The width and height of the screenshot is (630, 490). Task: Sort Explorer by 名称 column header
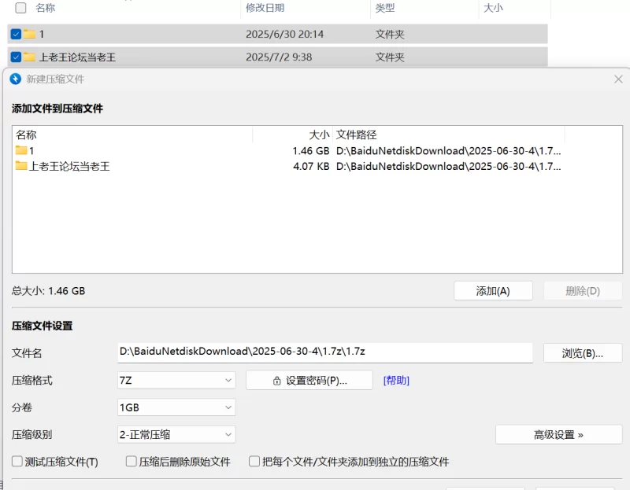coord(45,8)
